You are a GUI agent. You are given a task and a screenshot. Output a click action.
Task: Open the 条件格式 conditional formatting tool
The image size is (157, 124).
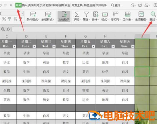click(x=33, y=16)
